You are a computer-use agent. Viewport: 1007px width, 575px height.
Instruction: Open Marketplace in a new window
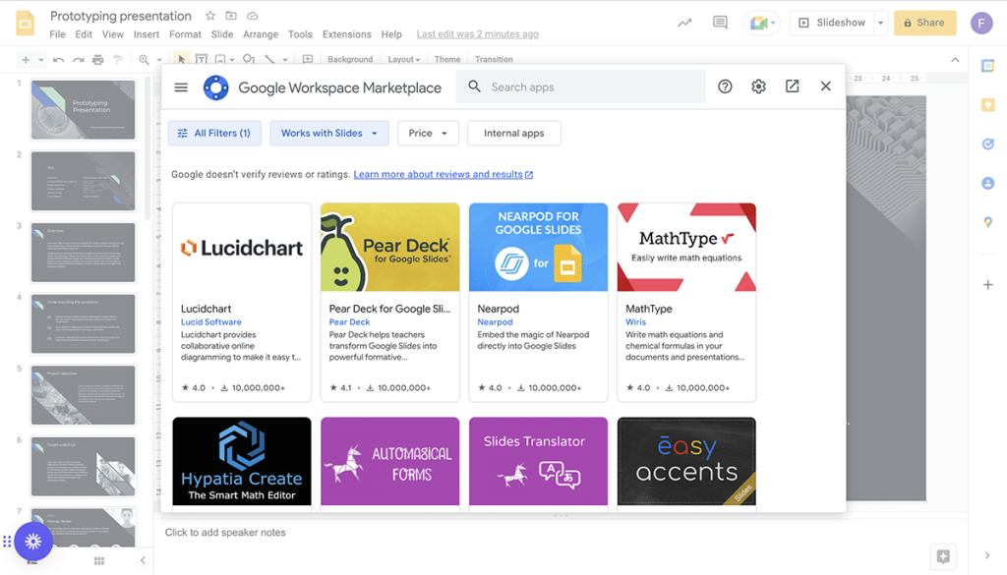(x=792, y=86)
